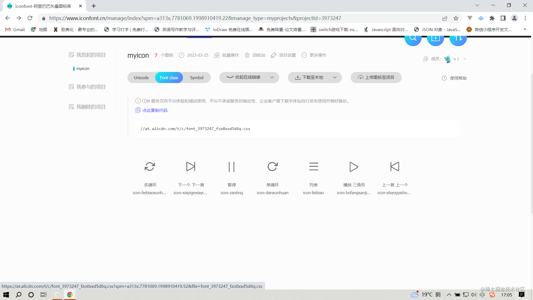Image resolution: width=533 pixels, height=300 pixels.
Task: Click the previous-track 上一首 icon
Action: 394,167
